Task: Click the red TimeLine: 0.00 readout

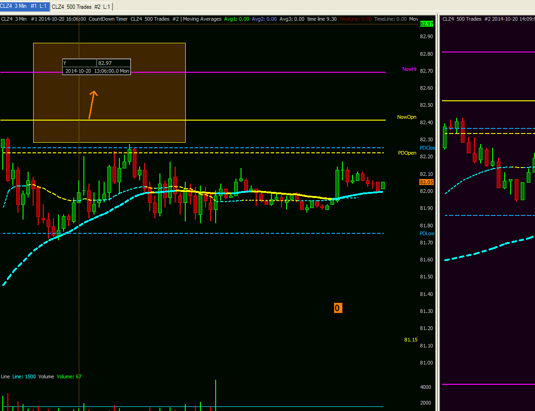Action: (356, 19)
